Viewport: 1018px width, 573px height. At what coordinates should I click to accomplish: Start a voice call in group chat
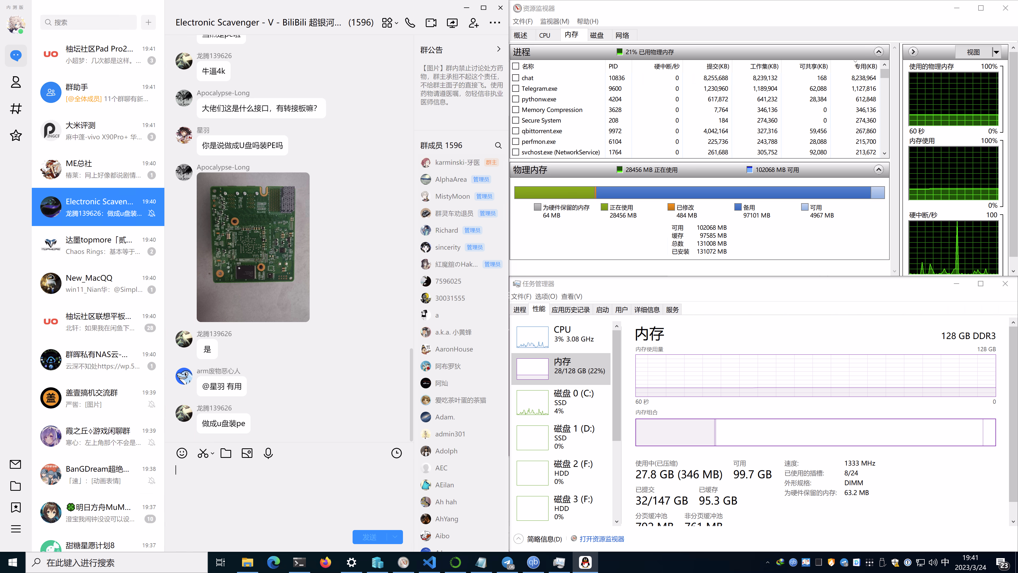click(410, 23)
